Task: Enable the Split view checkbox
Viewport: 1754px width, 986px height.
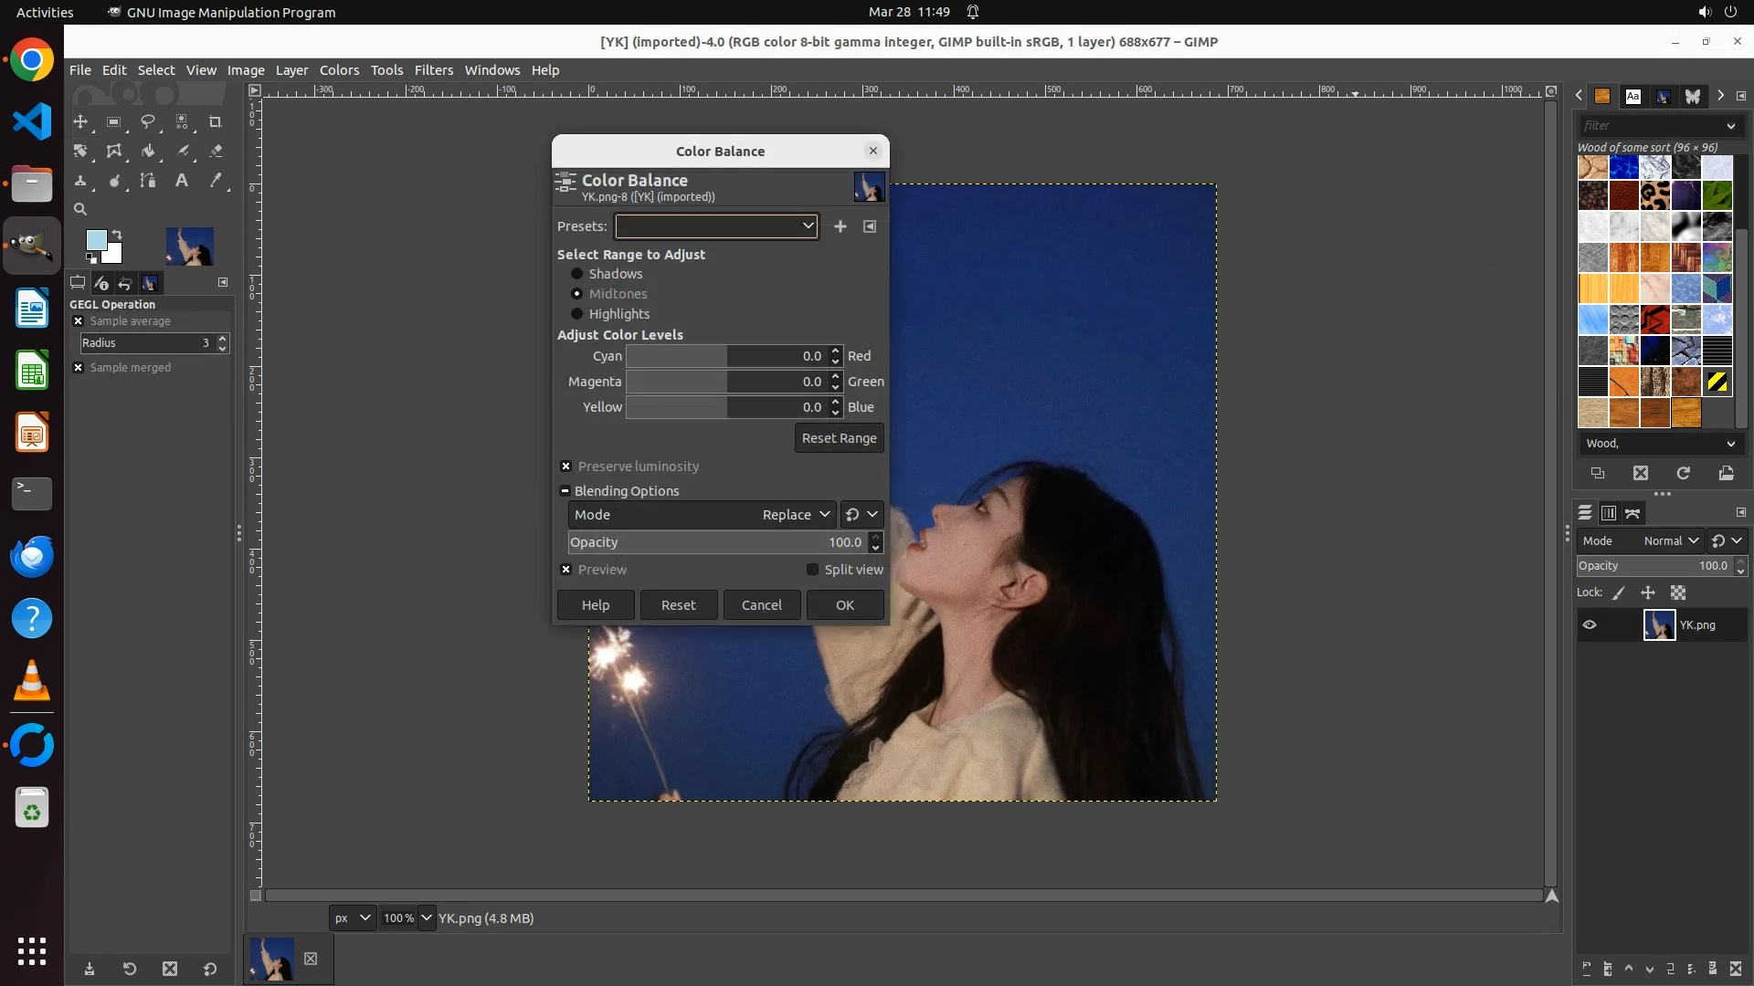Action: click(x=812, y=570)
